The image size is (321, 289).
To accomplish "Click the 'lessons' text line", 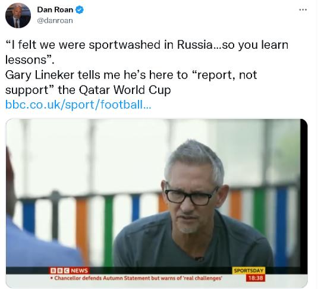I will click(x=30, y=60).
